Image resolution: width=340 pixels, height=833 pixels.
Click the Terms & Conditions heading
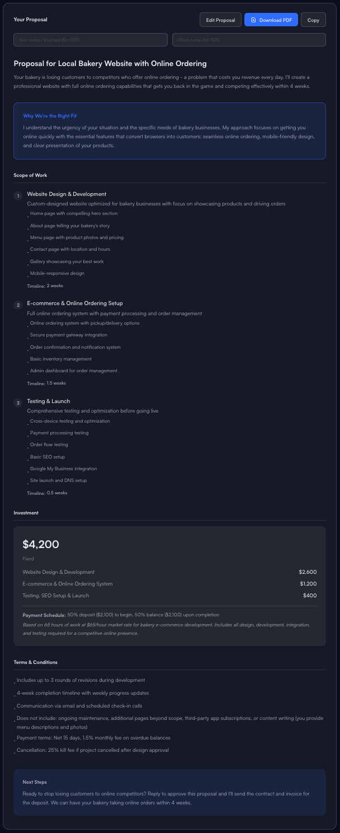pyautogui.click(x=35, y=662)
